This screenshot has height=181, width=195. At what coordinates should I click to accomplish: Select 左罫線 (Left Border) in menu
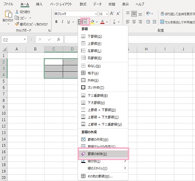(103, 51)
